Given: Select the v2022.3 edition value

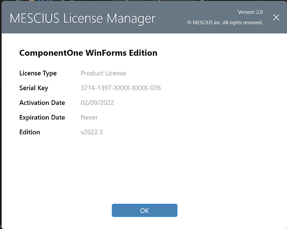Looking at the screenshot, I should 92,132.
